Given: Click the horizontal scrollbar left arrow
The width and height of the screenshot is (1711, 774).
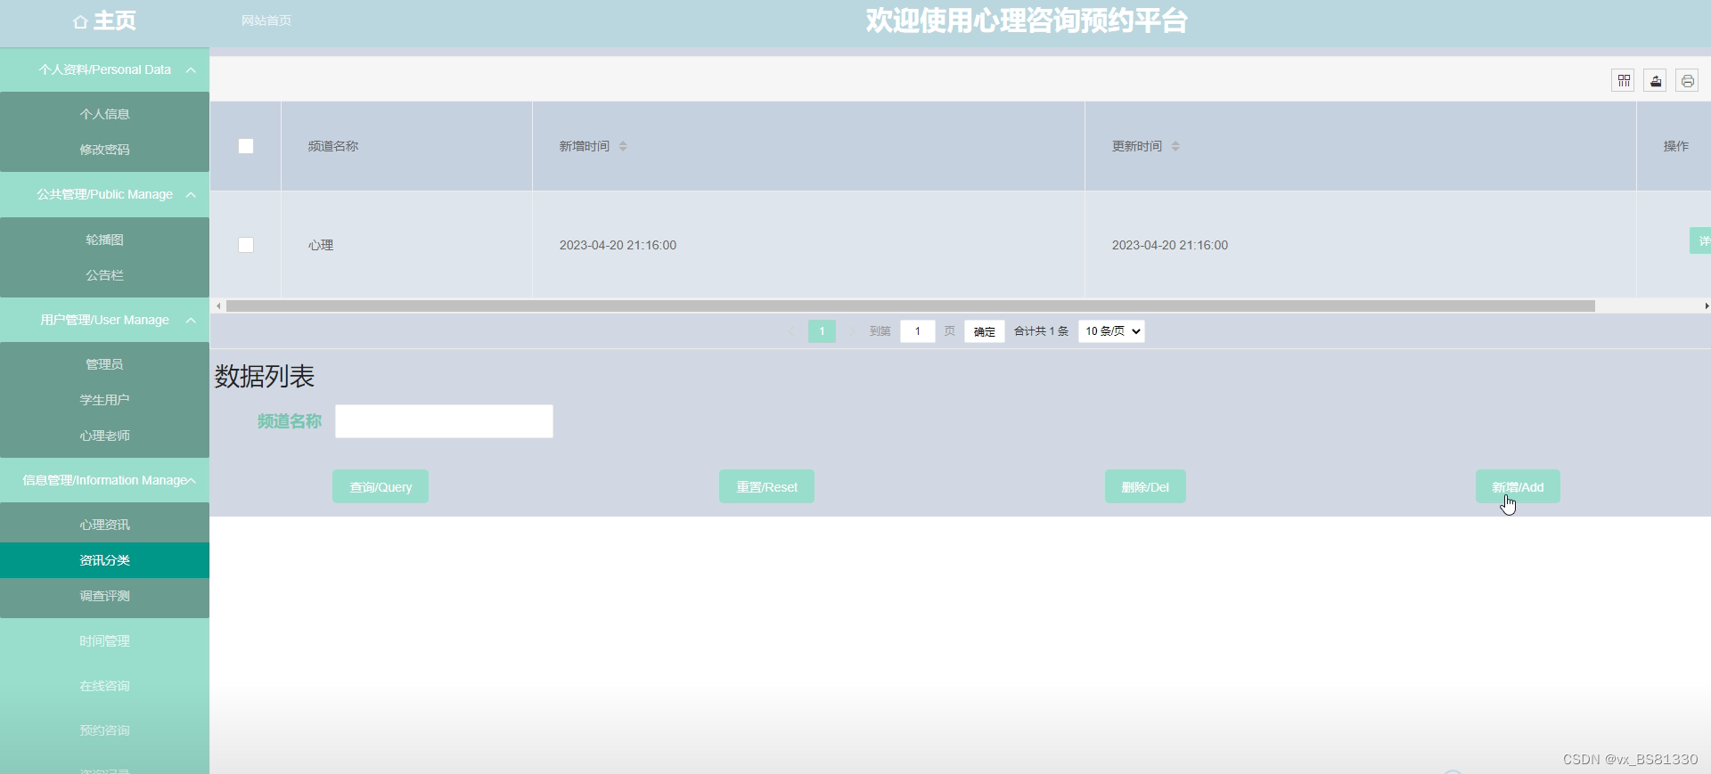Looking at the screenshot, I should point(218,306).
